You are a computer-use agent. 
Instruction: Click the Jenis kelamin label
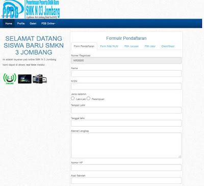[x=79, y=94]
